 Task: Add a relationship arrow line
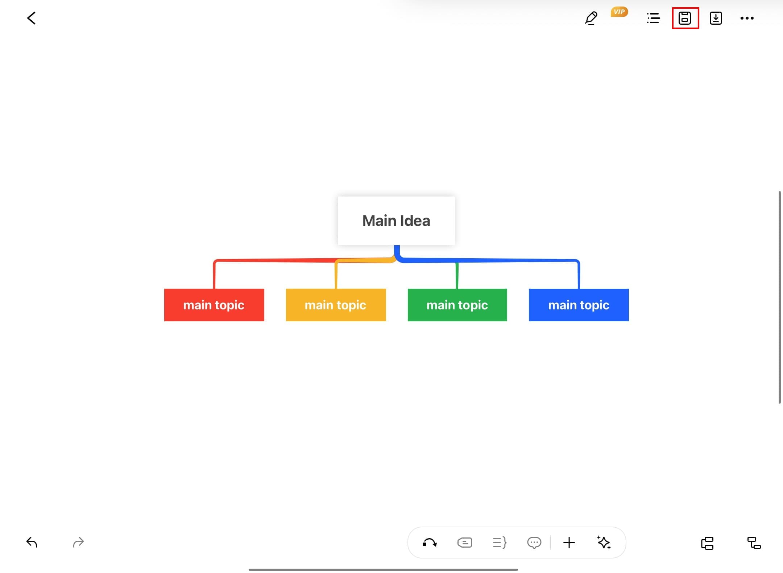tap(430, 543)
